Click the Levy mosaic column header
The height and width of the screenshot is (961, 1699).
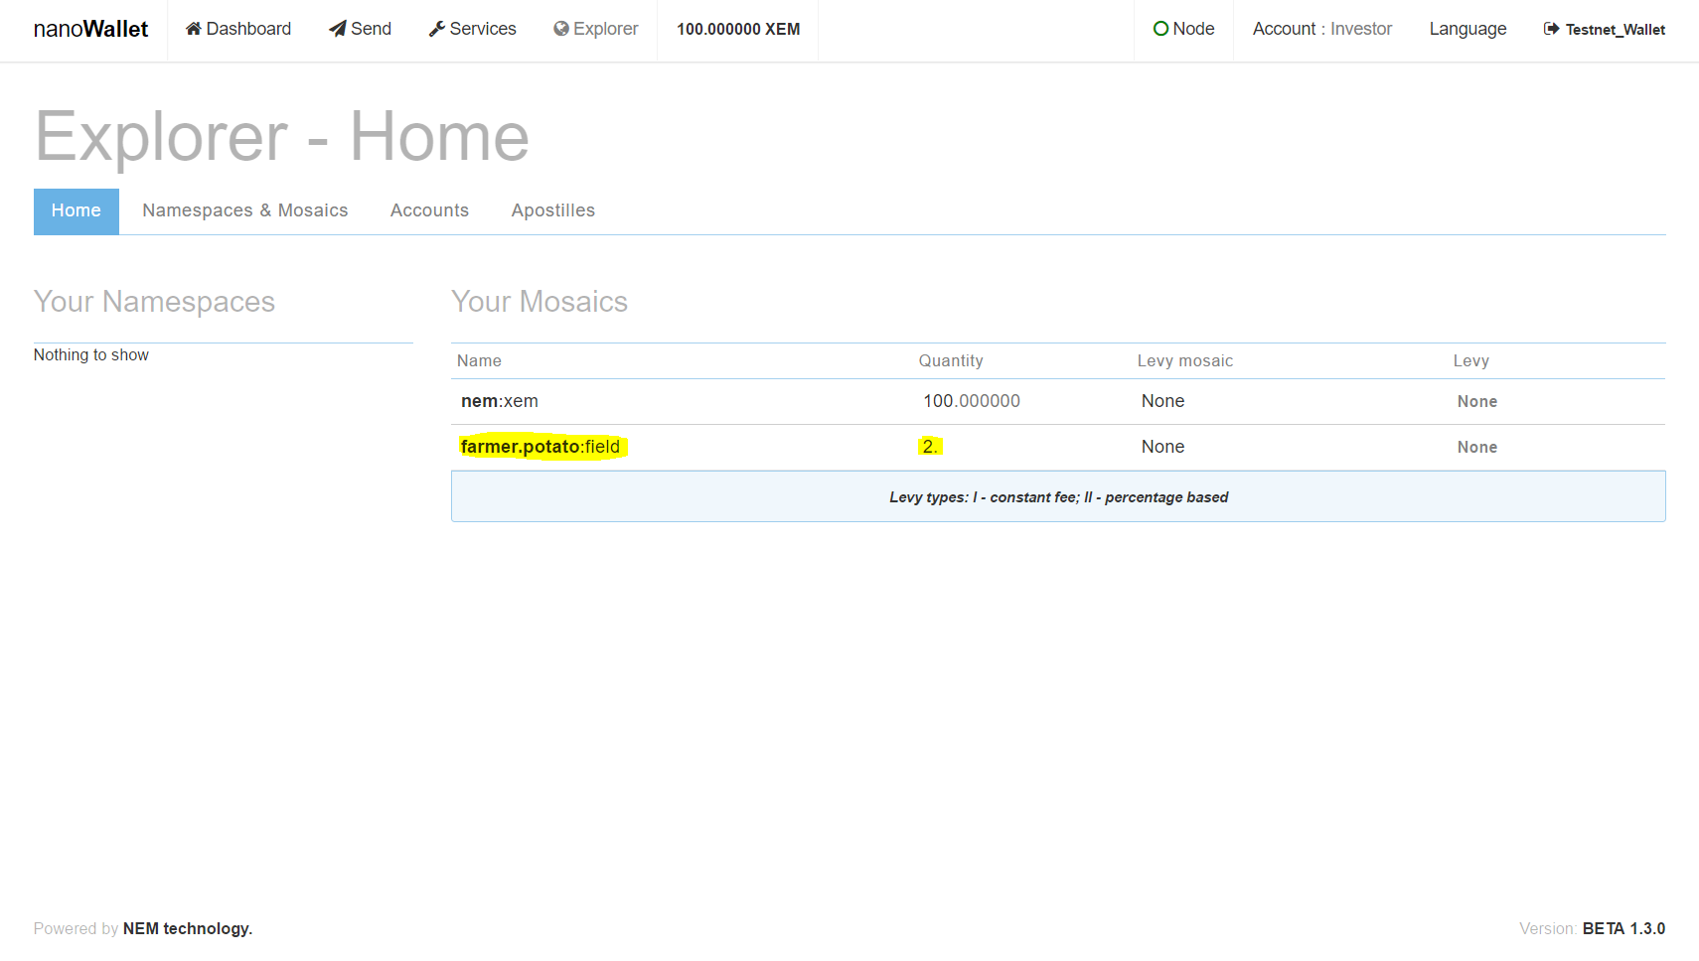[1185, 361]
